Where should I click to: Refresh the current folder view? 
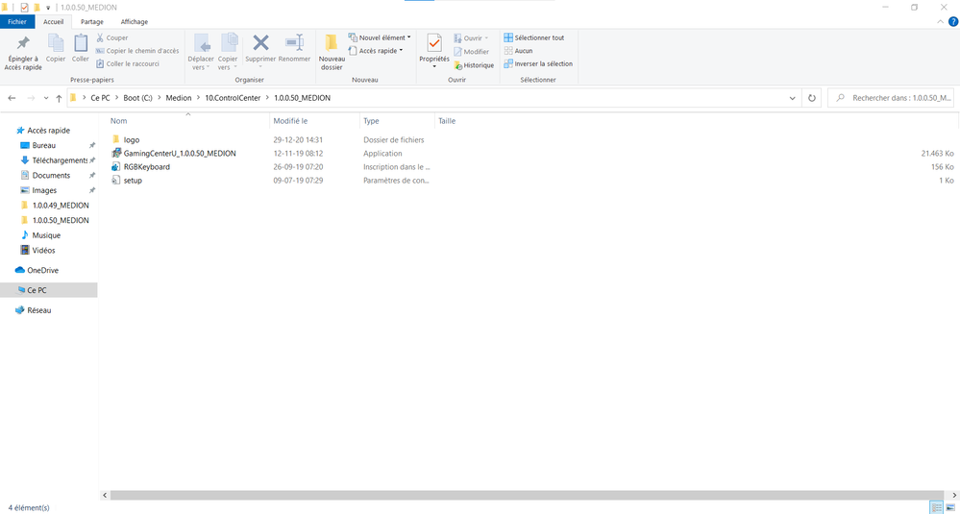(812, 98)
